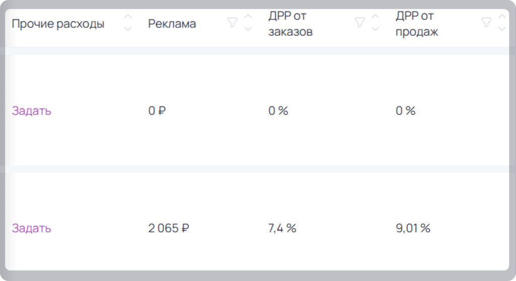Screen dimensions: 516x281
Task: Select the 2 065 ₽ advertising cell
Action: point(168,228)
